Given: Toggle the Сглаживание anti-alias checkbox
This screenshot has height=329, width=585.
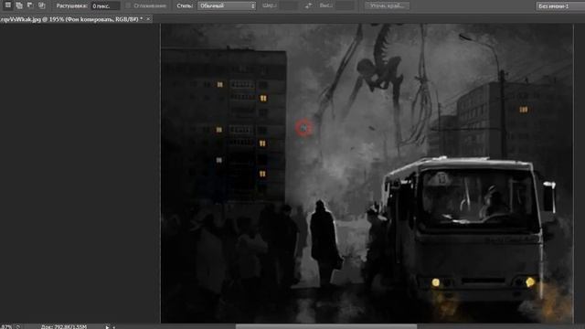Looking at the screenshot, I should tap(128, 5).
